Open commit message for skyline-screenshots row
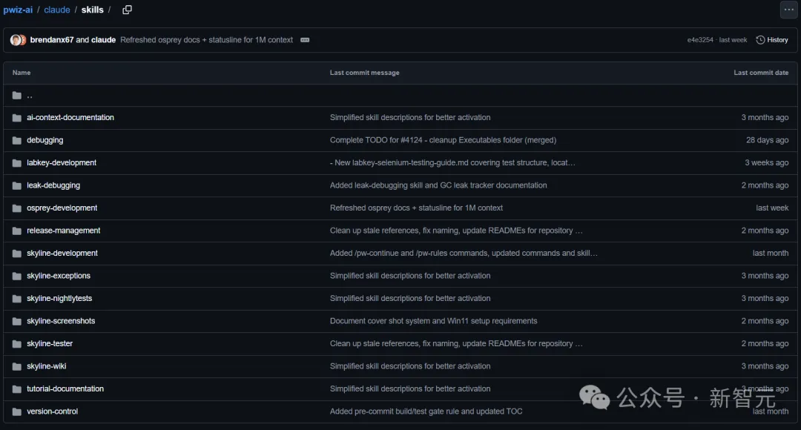 click(433, 321)
